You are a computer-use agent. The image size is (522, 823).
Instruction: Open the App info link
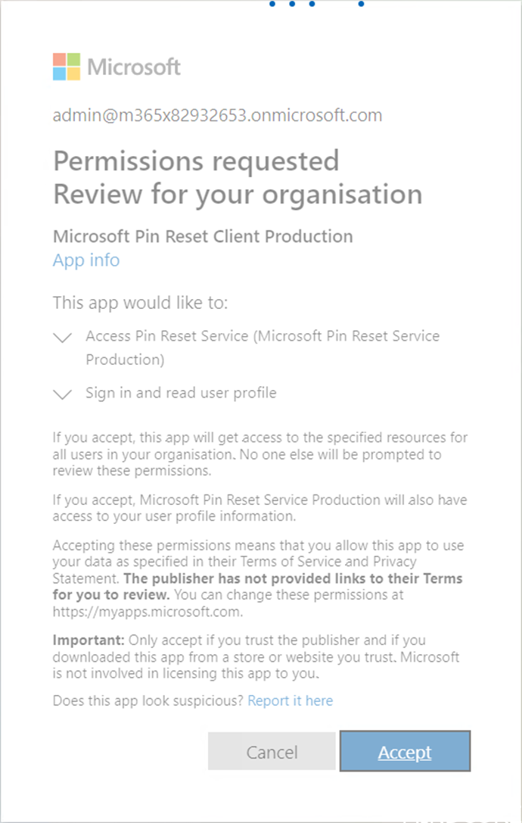[x=86, y=260]
